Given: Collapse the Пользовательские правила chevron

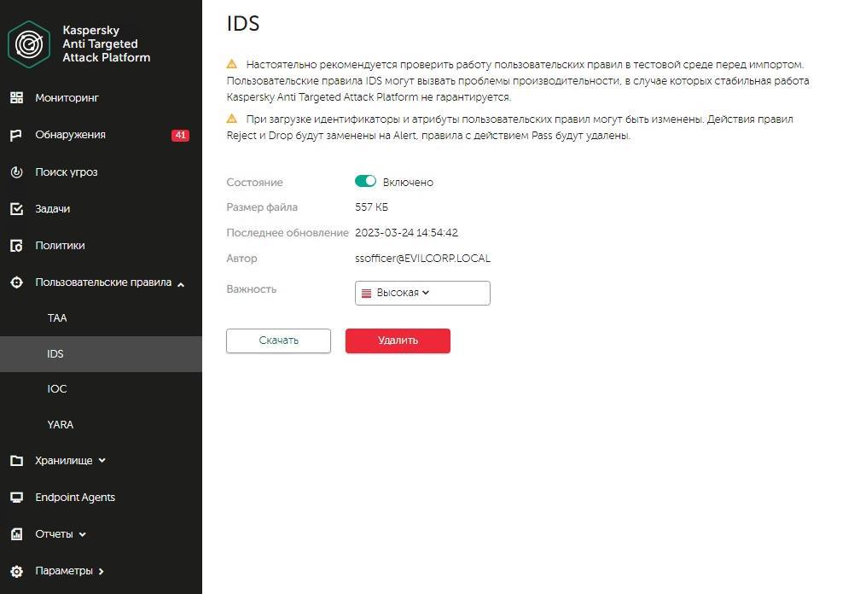Looking at the screenshot, I should pyautogui.click(x=181, y=283).
